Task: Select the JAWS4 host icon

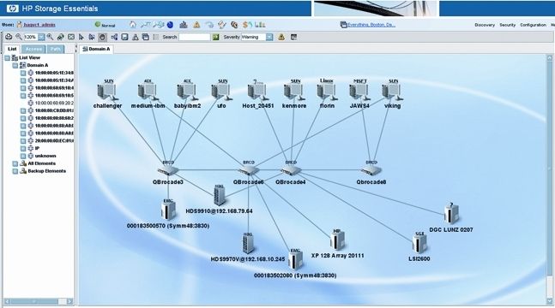Action: pyautogui.click(x=359, y=92)
